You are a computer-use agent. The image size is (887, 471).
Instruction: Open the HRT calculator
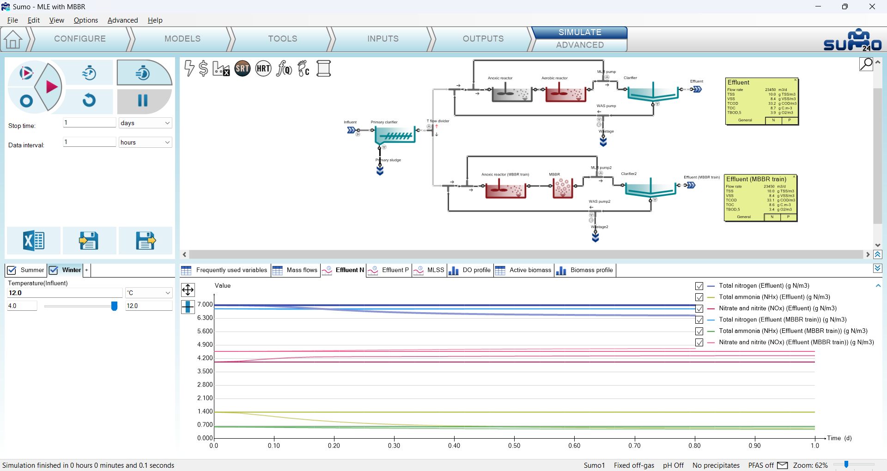pos(263,69)
